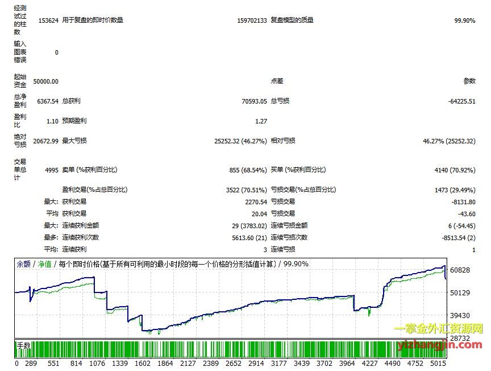This screenshot has width=491, height=371.
Task: Open the yizhangjin.com watermark link
Action: [x=439, y=344]
